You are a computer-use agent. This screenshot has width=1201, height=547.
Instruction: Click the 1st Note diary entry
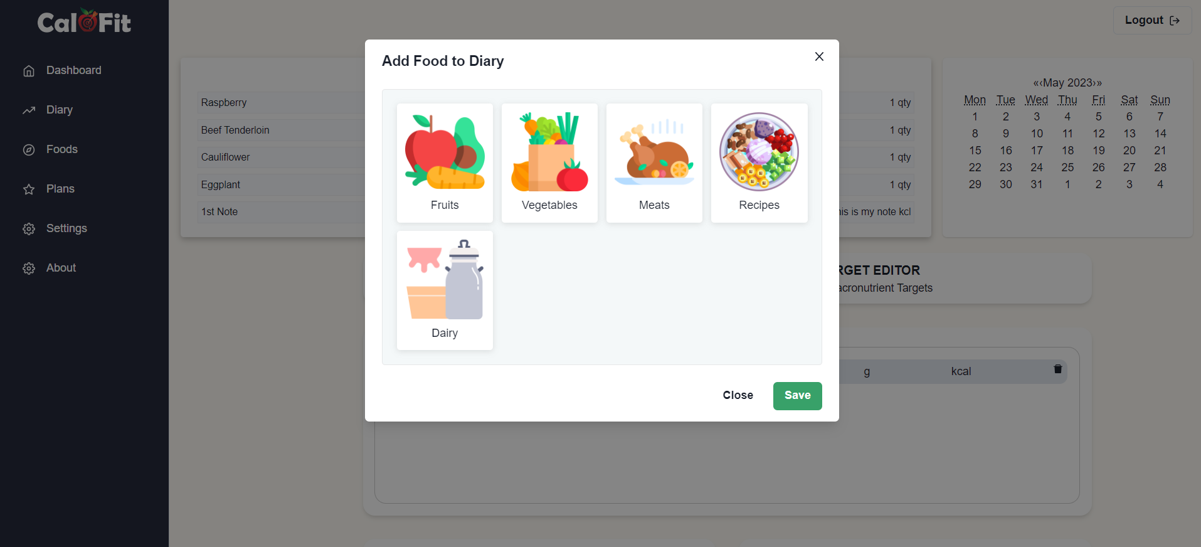click(x=219, y=211)
